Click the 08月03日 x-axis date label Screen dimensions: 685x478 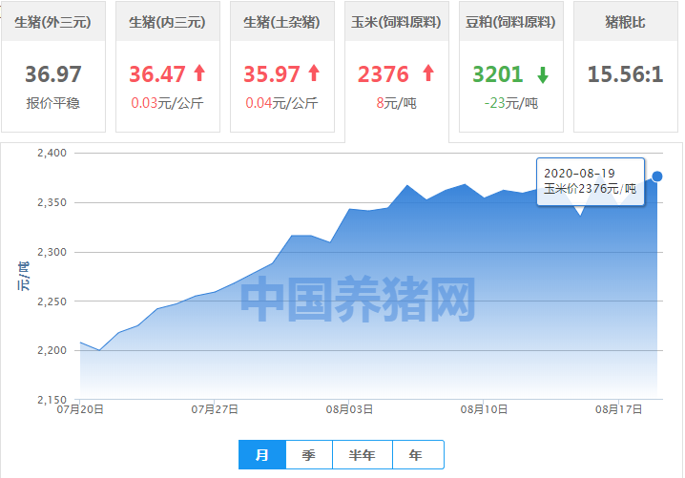coord(350,409)
